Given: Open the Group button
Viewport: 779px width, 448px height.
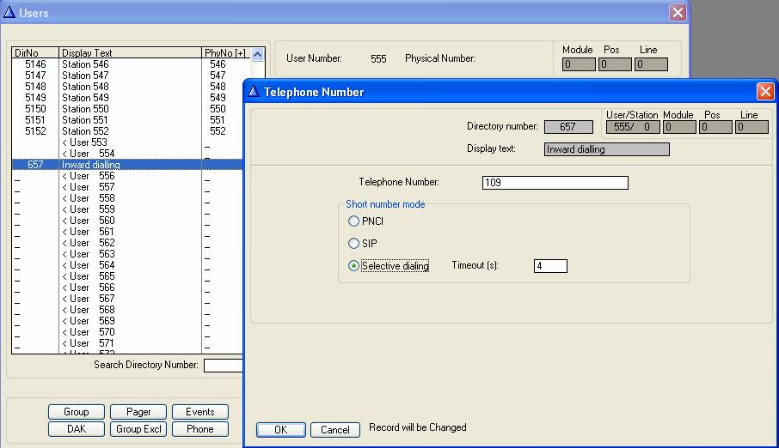Looking at the screenshot, I should click(x=77, y=412).
